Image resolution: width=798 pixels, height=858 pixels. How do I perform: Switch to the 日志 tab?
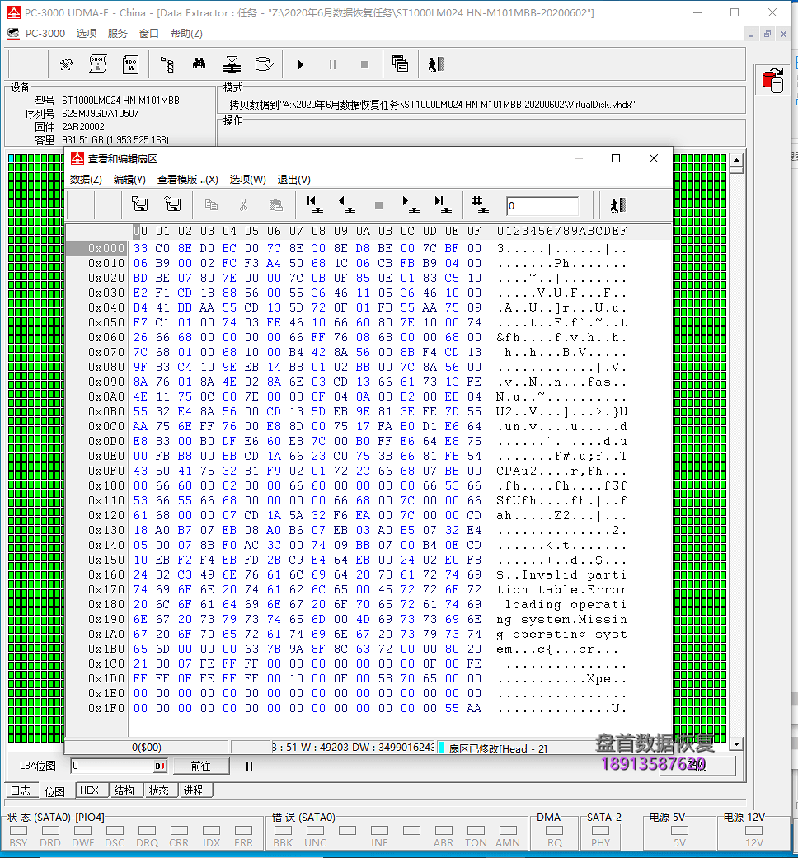click(x=21, y=790)
